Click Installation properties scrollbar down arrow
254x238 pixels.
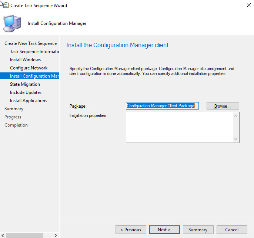[x=236, y=139]
